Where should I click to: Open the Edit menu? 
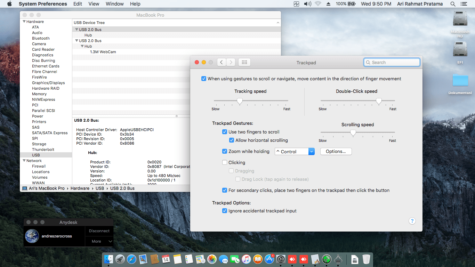(78, 4)
